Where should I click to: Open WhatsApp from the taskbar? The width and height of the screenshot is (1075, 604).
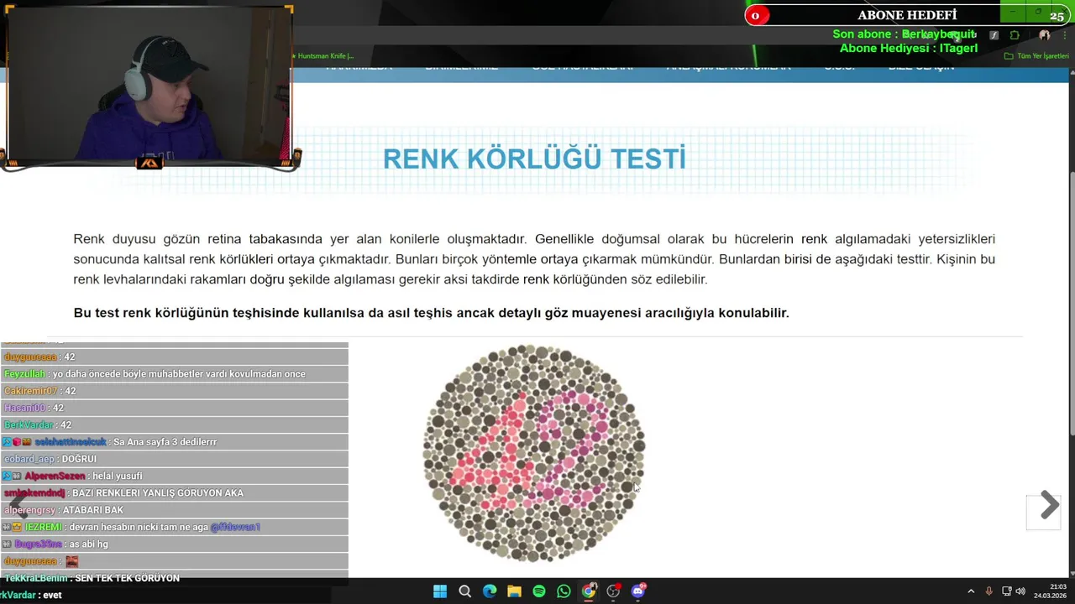[564, 591]
